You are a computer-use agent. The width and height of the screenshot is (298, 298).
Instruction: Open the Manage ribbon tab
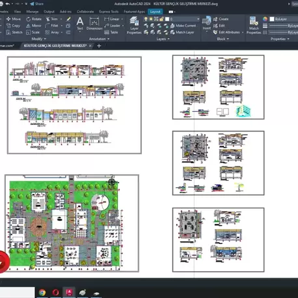coord(33,12)
